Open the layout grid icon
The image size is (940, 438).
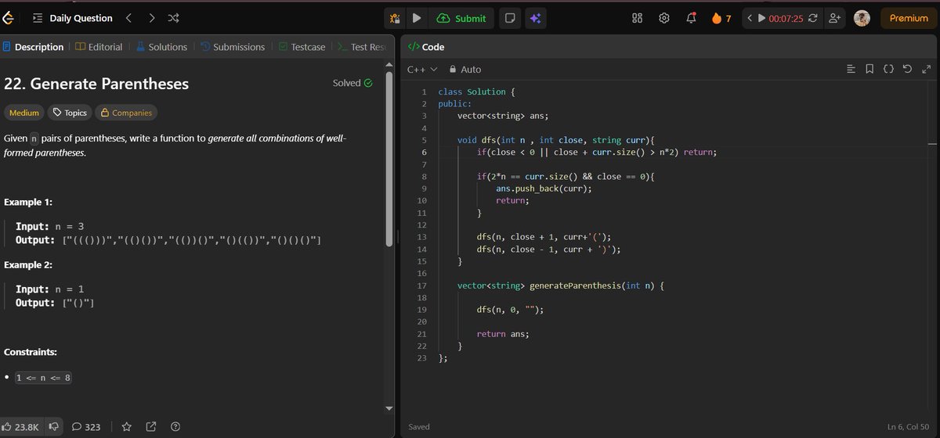click(x=638, y=18)
